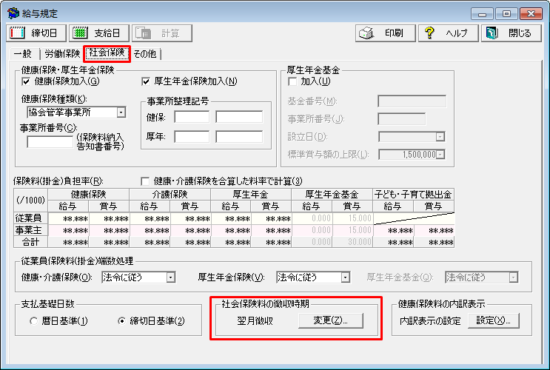
Task: Click the 締切日 toolbar button
Action: pos(36,33)
